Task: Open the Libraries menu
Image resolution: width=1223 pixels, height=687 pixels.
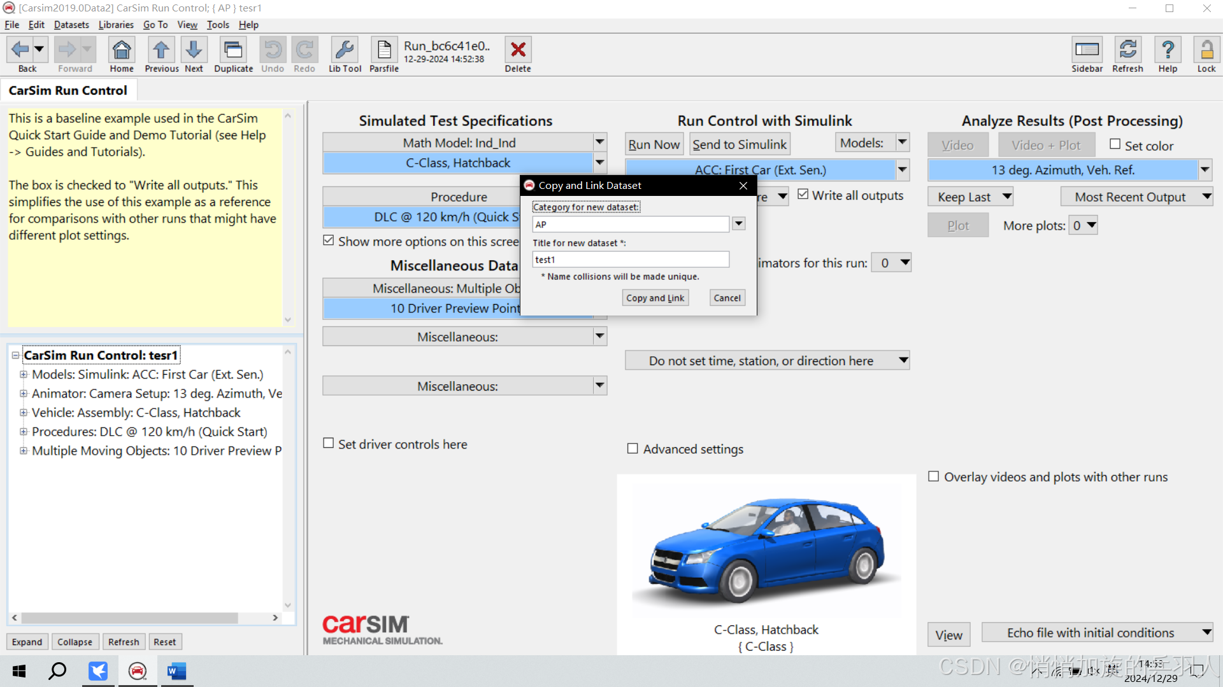Action: [x=116, y=25]
